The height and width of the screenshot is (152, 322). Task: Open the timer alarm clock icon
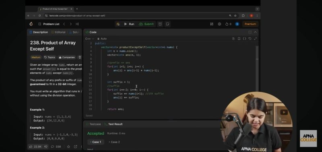point(160,24)
